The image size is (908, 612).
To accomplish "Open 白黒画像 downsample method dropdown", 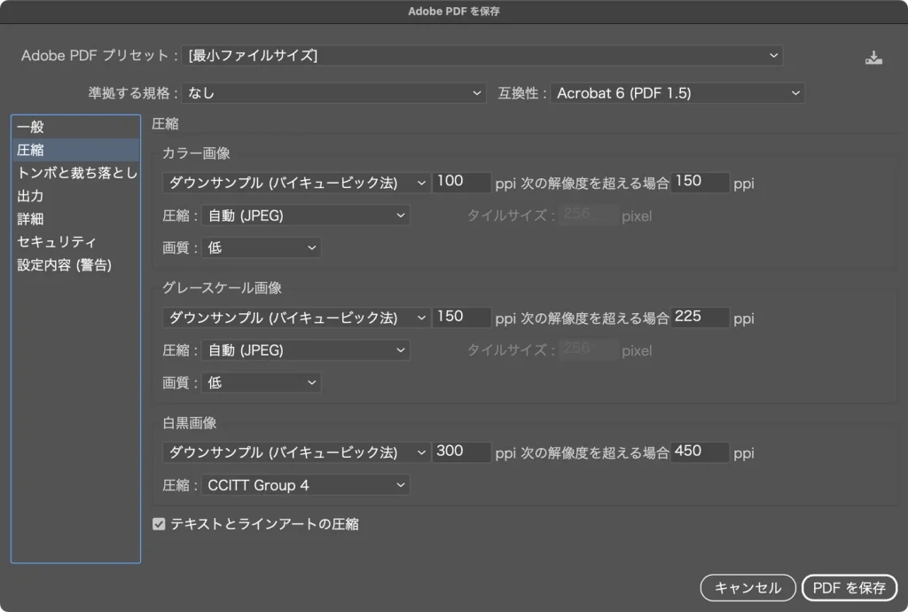I will 296,452.
